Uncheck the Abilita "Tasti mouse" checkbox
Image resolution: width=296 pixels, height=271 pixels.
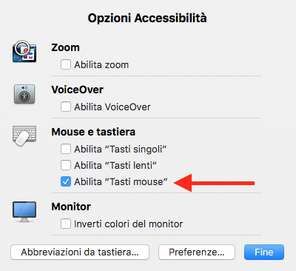(66, 182)
